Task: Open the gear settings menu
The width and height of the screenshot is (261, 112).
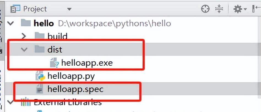Action: (x=240, y=9)
